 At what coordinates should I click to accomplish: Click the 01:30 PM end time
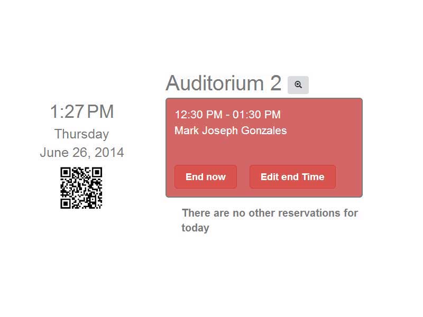coord(256,115)
